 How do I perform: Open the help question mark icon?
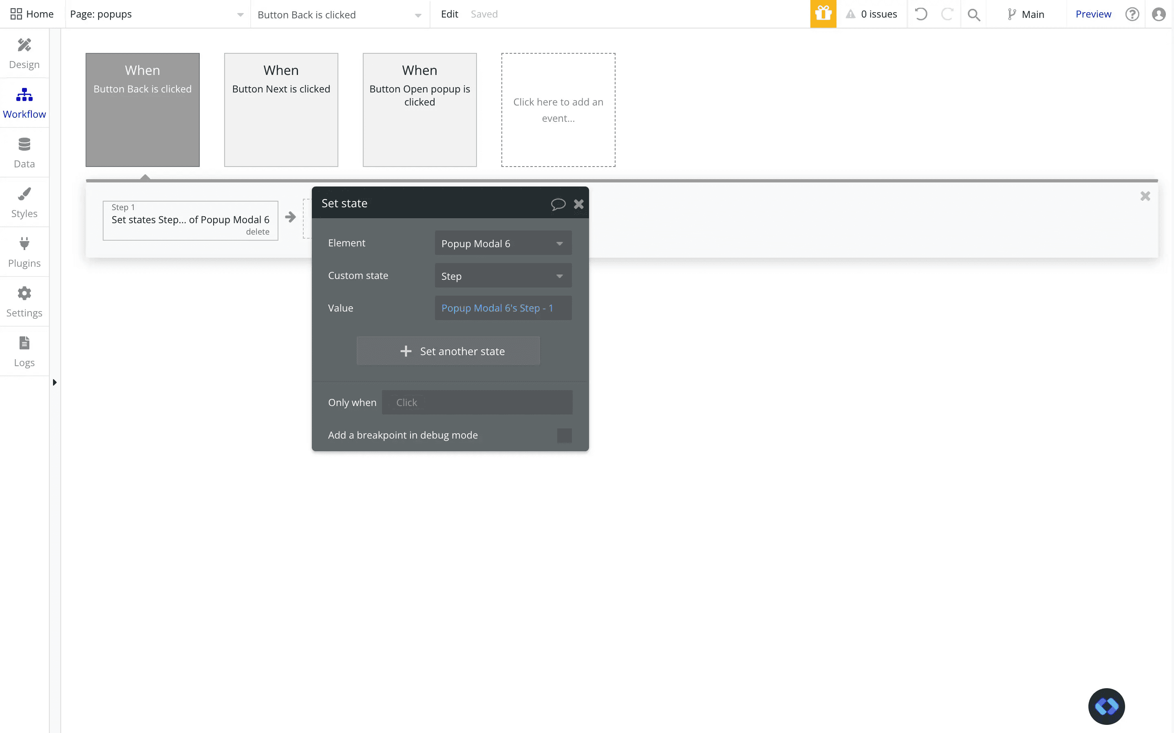1132,14
